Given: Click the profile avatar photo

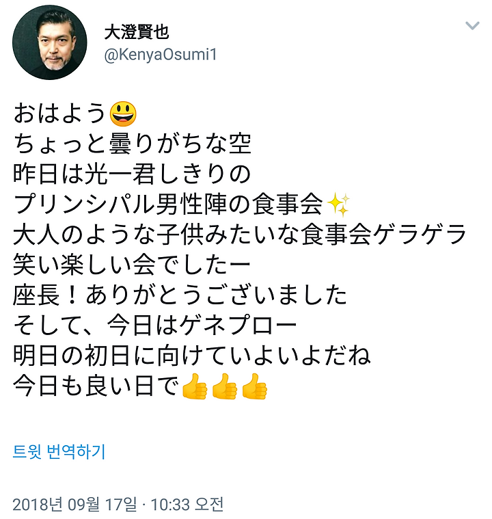Looking at the screenshot, I should point(50,42).
